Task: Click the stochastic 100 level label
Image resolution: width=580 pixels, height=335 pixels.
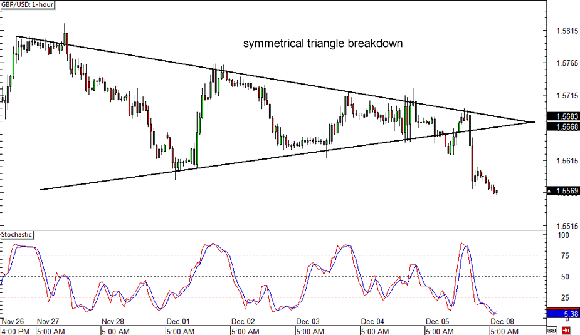Action: [x=563, y=235]
